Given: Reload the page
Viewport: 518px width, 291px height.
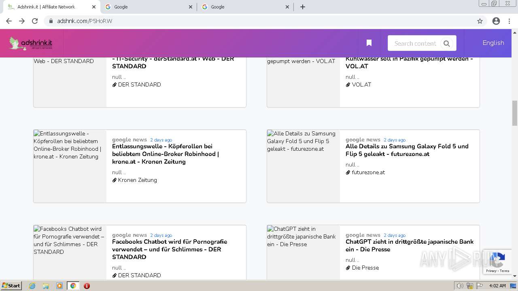Looking at the screenshot, I should point(35,21).
